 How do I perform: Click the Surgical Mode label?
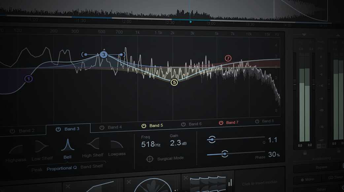(x=170, y=158)
